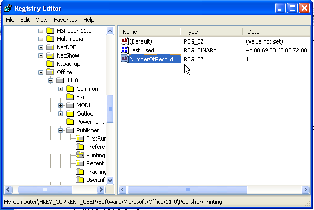Click the tree pane vertical scrollbar thumb

point(110,109)
